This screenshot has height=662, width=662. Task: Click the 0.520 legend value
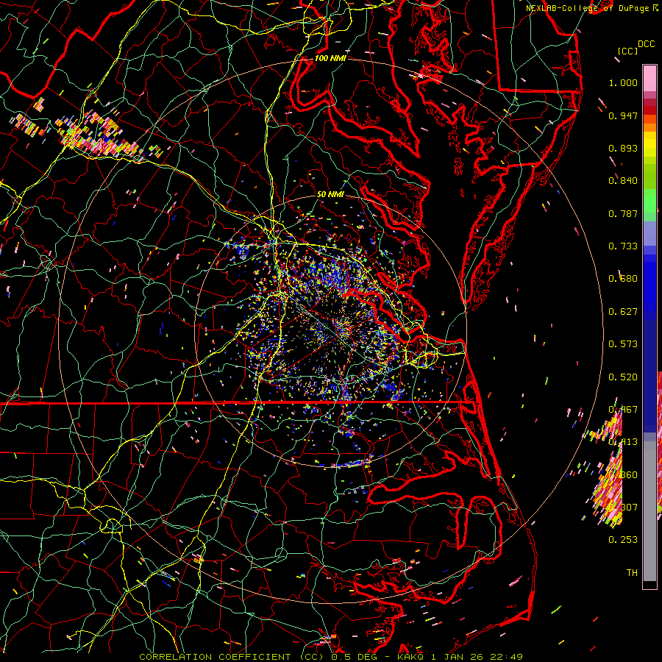[623, 377]
